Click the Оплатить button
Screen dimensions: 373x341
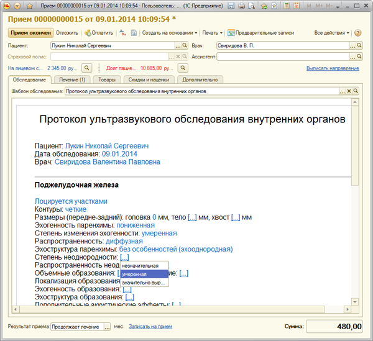pos(99,33)
